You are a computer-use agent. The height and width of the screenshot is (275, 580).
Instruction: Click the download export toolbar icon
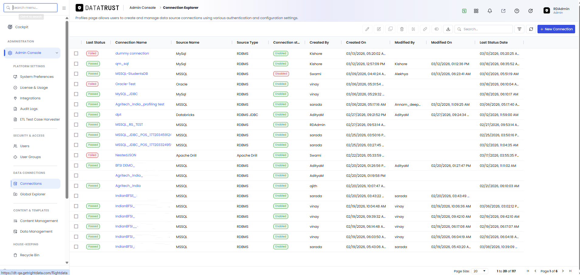coord(448,29)
